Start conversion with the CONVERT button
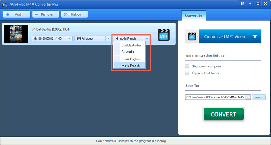The height and width of the screenshot is (145, 271). [x=223, y=114]
